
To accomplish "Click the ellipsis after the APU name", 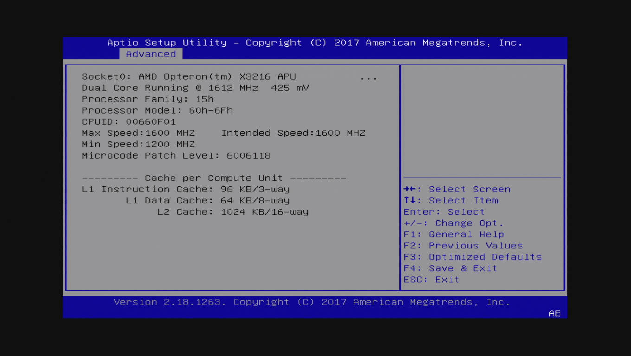I will [x=369, y=77].
